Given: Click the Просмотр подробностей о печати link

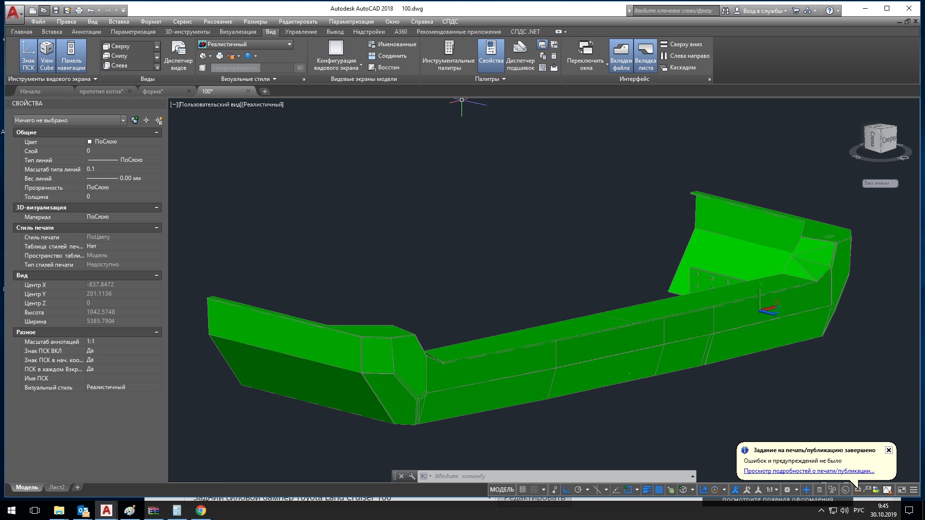Looking at the screenshot, I should pyautogui.click(x=809, y=470).
